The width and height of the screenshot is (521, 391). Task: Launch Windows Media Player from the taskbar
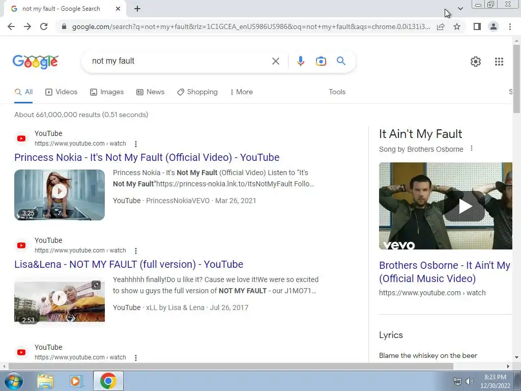point(76,381)
